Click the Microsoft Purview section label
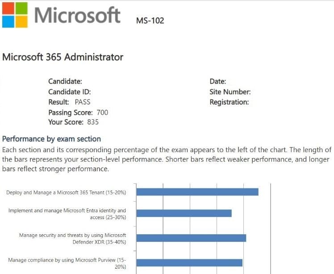Screen dimensions: 334x274 coord(67,263)
